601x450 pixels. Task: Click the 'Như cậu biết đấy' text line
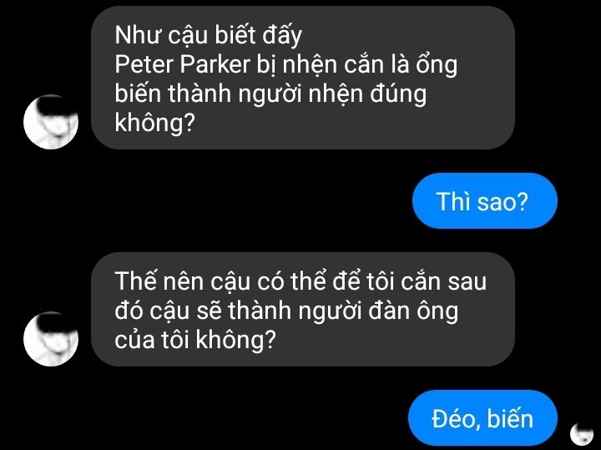pyautogui.click(x=208, y=36)
